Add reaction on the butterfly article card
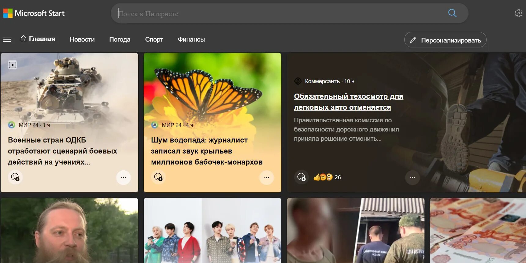Screen dimensions: 526x263 (158, 177)
